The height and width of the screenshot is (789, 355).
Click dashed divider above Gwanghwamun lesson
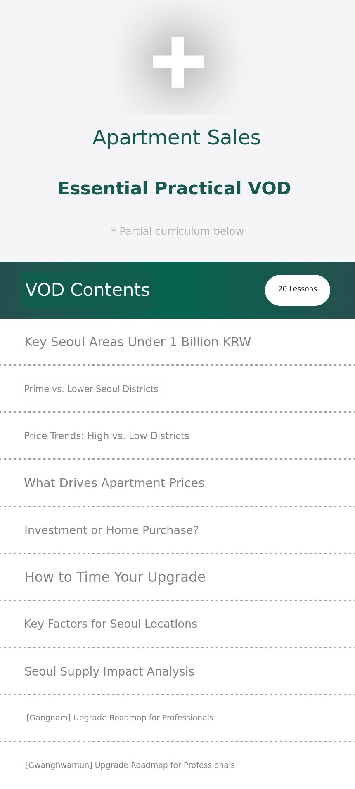click(177, 742)
